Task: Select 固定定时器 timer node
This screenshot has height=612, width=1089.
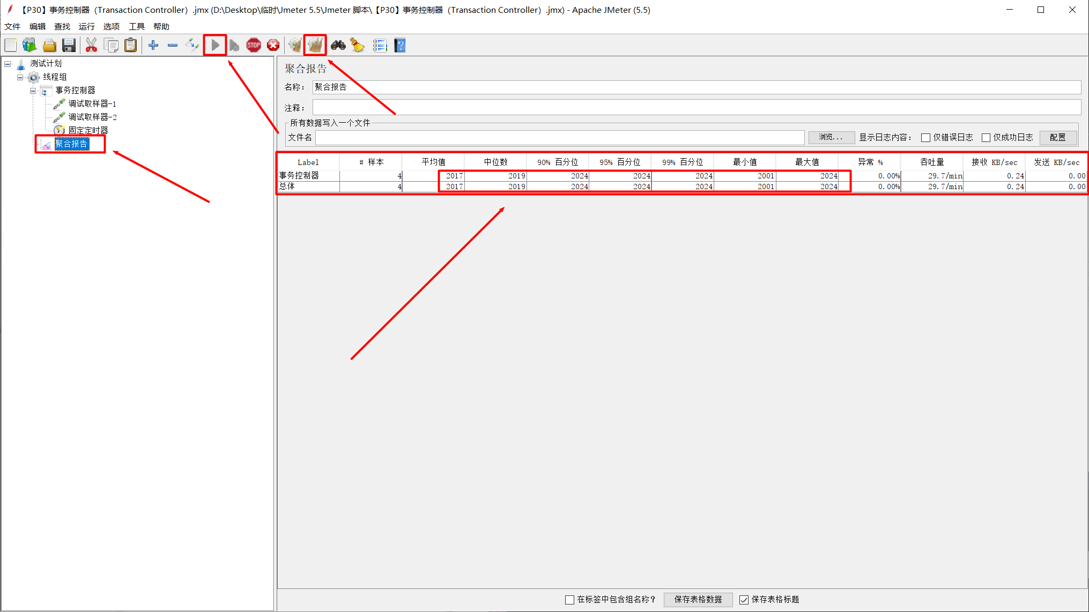Action: tap(88, 131)
